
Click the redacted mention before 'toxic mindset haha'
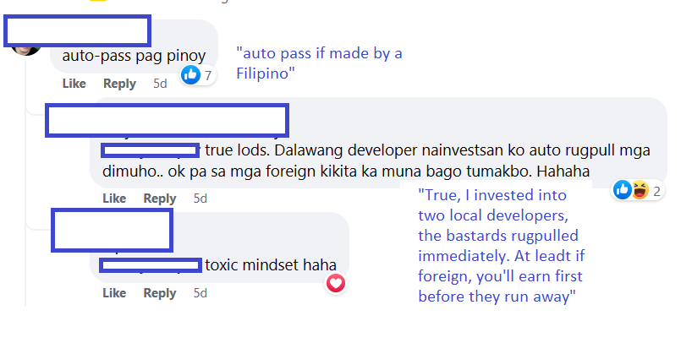pos(151,265)
